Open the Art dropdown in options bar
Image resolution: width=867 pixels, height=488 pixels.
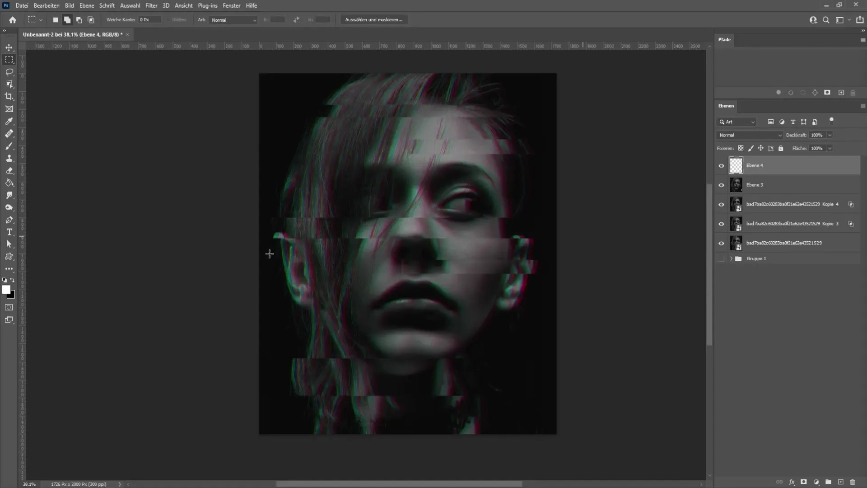pos(233,20)
